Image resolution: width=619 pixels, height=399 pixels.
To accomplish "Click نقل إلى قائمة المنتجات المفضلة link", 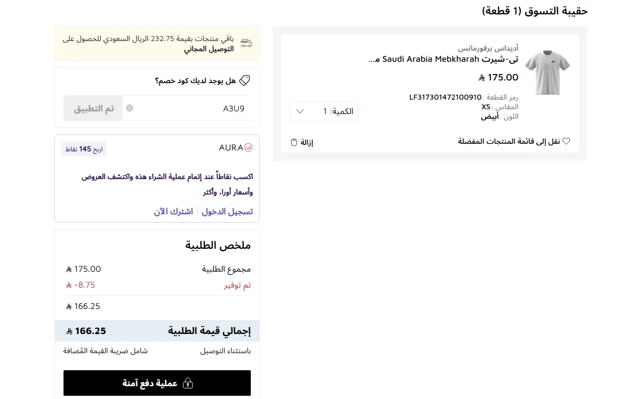I will click(x=509, y=141).
